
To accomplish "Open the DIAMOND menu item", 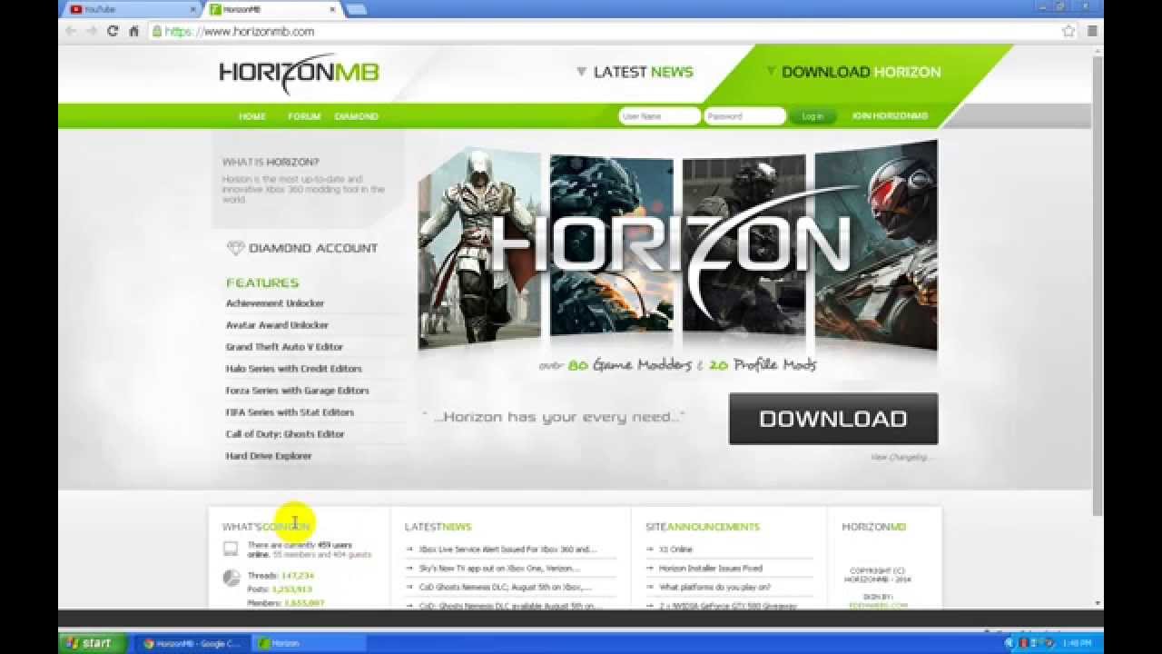I will [356, 116].
